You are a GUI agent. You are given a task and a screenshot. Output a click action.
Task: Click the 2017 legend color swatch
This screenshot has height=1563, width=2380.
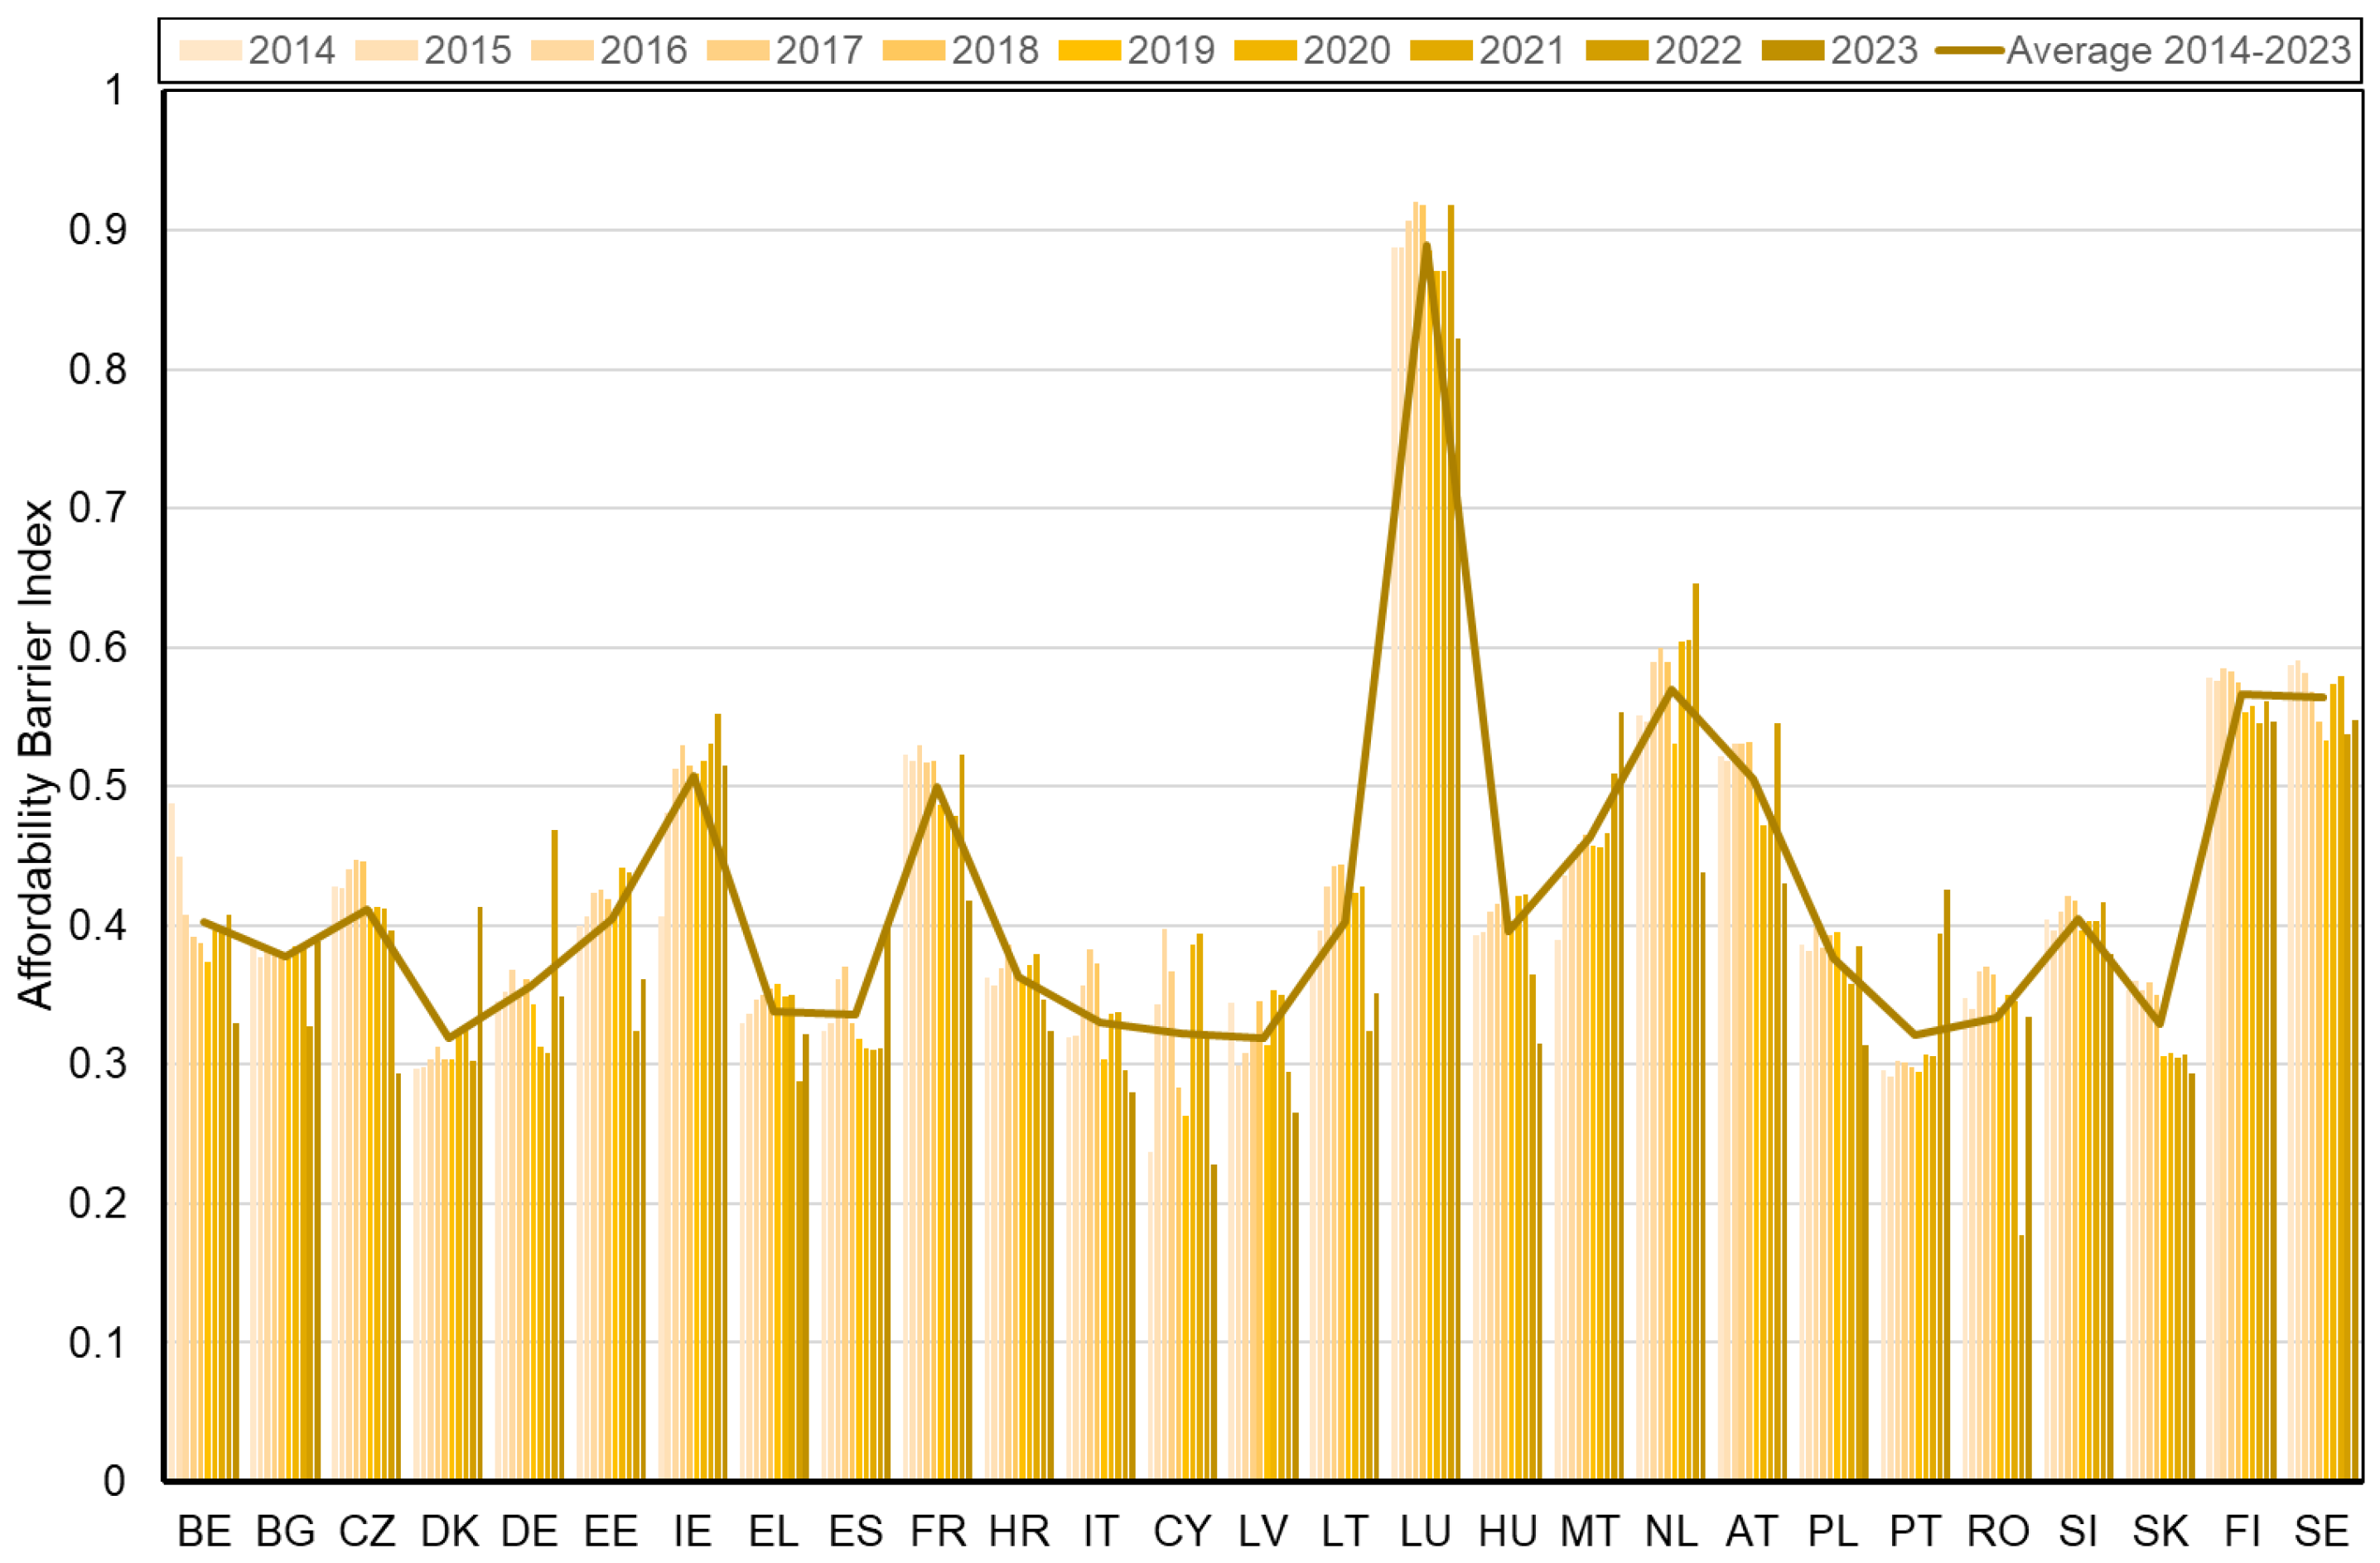pyautogui.click(x=737, y=50)
